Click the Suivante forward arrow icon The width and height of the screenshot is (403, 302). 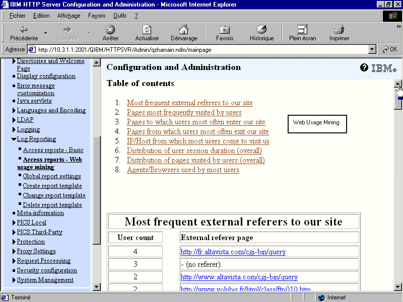(x=67, y=30)
